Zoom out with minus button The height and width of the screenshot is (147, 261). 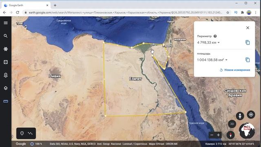tap(212, 135)
